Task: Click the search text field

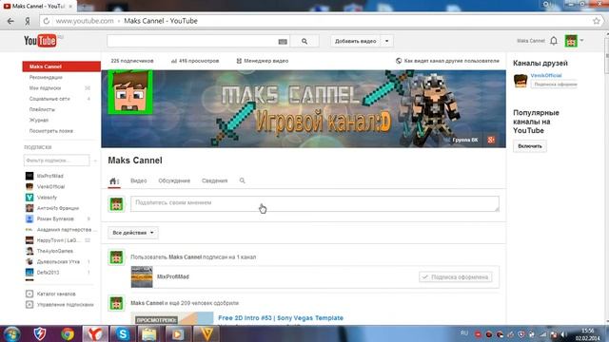Action: tap(192, 41)
